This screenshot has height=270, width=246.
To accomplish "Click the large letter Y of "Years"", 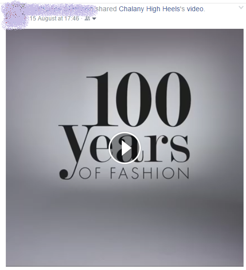I will (74, 143).
